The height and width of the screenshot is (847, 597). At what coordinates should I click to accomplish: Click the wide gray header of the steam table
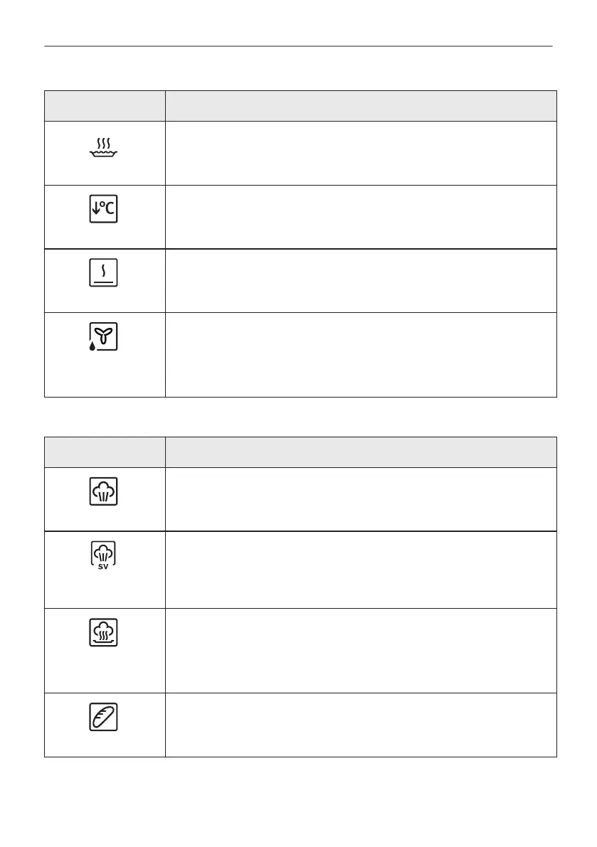[360, 452]
